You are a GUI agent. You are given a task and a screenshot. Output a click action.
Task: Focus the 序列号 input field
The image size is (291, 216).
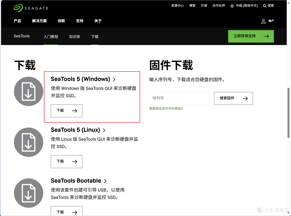[179, 98]
